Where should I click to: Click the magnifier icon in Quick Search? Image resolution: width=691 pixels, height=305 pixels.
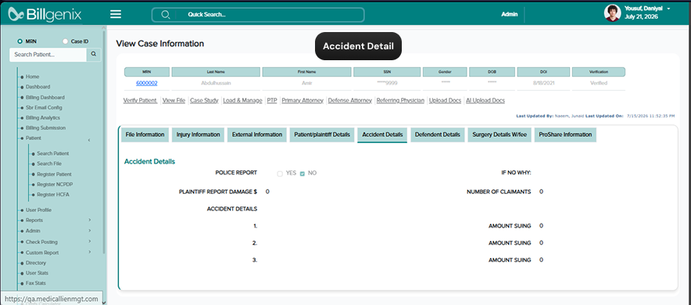coord(166,15)
